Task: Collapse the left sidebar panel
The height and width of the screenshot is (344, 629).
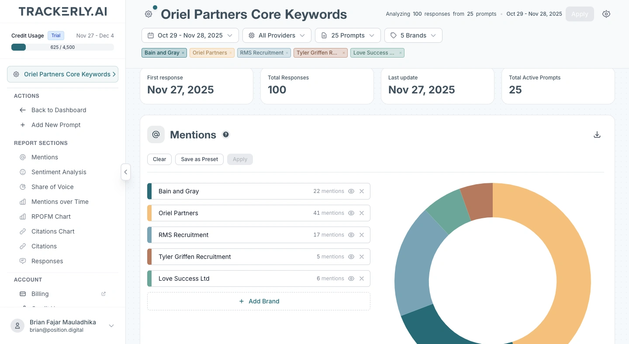Action: (x=125, y=172)
